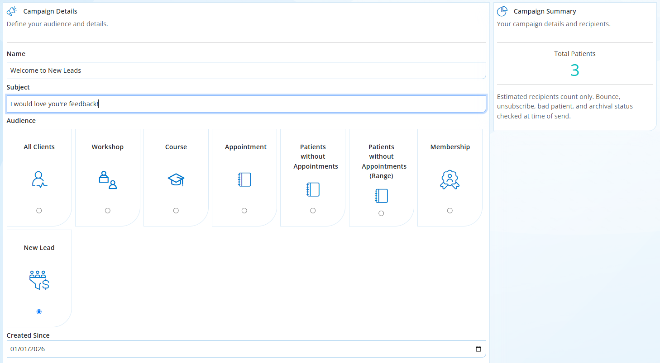
Task: Select the Membership radio button
Action: point(450,211)
